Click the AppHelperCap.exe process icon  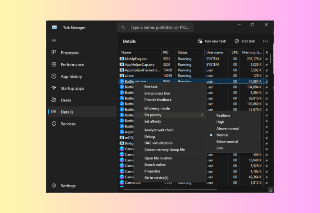tap(122, 65)
